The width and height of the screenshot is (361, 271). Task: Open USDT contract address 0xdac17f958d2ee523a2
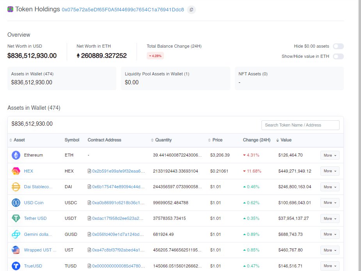[x=117, y=218]
